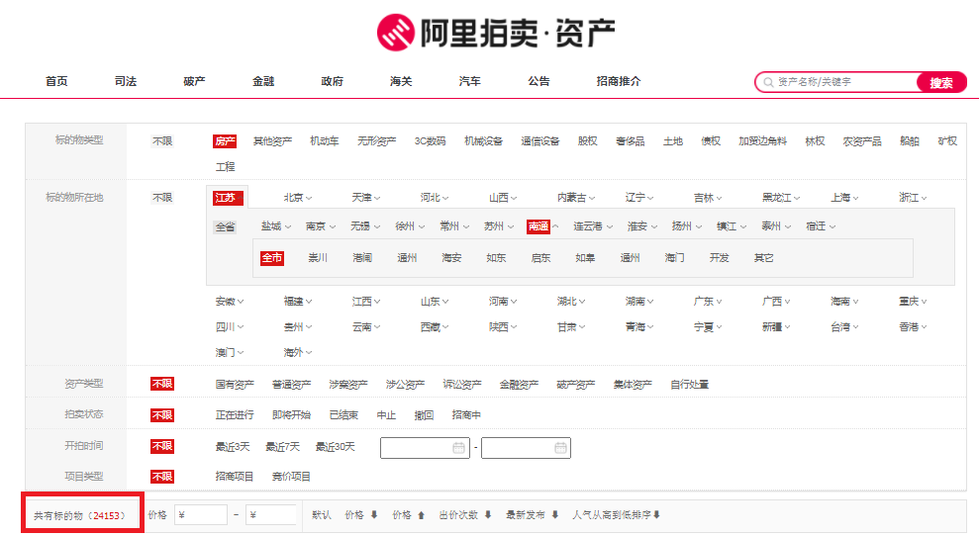Expand the 连云港 city dropdown
The image size is (979, 536).
click(x=593, y=226)
